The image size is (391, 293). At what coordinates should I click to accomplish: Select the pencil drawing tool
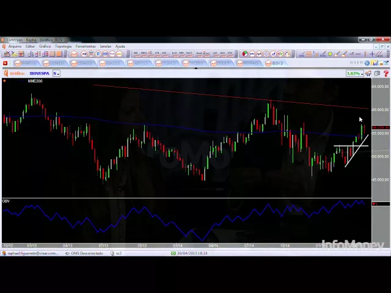pyautogui.click(x=323, y=54)
